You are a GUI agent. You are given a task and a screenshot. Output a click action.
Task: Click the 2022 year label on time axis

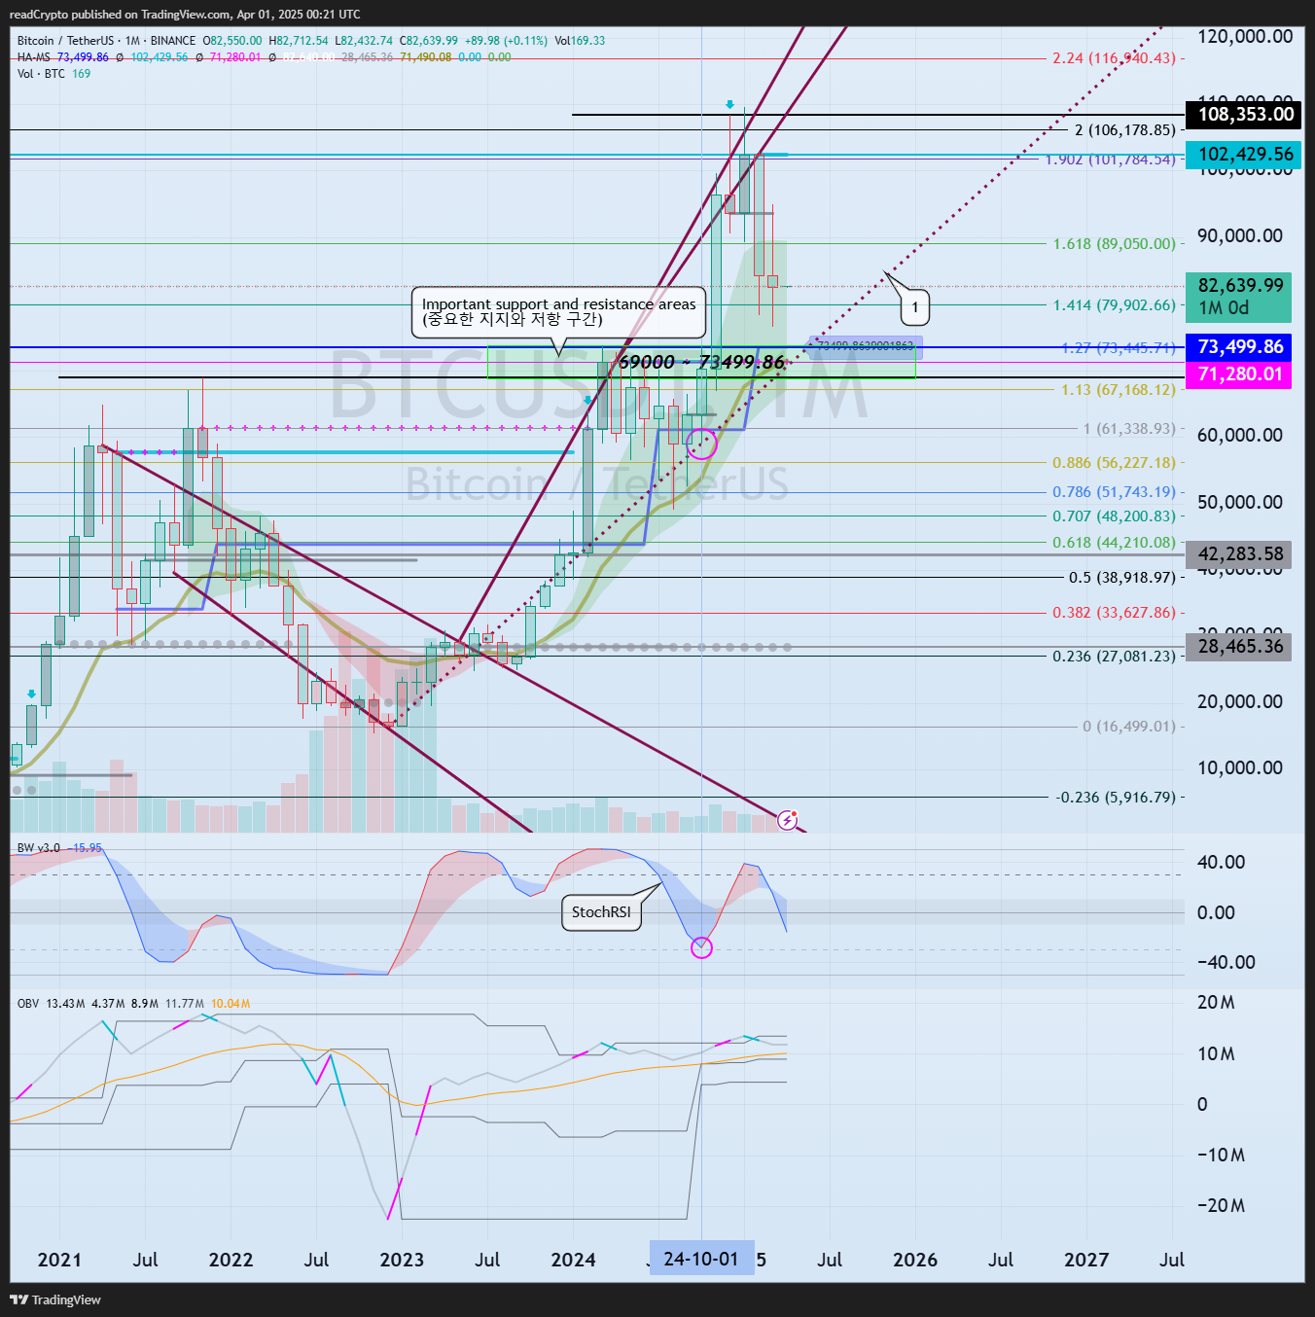point(231,1260)
